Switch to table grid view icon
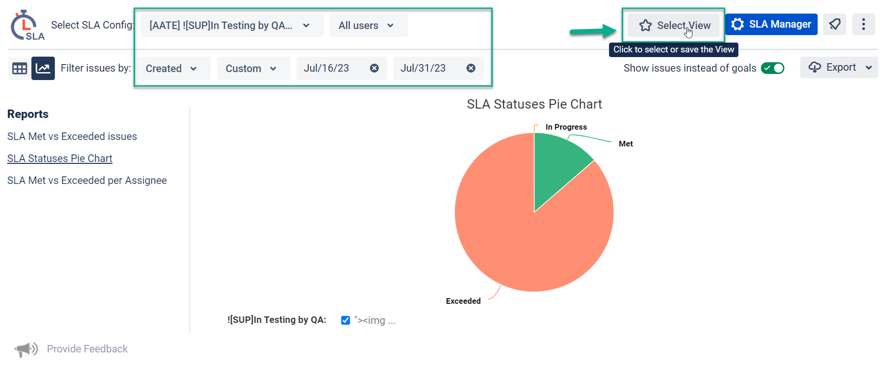Viewport: 880px width, 366px height. tap(19, 68)
